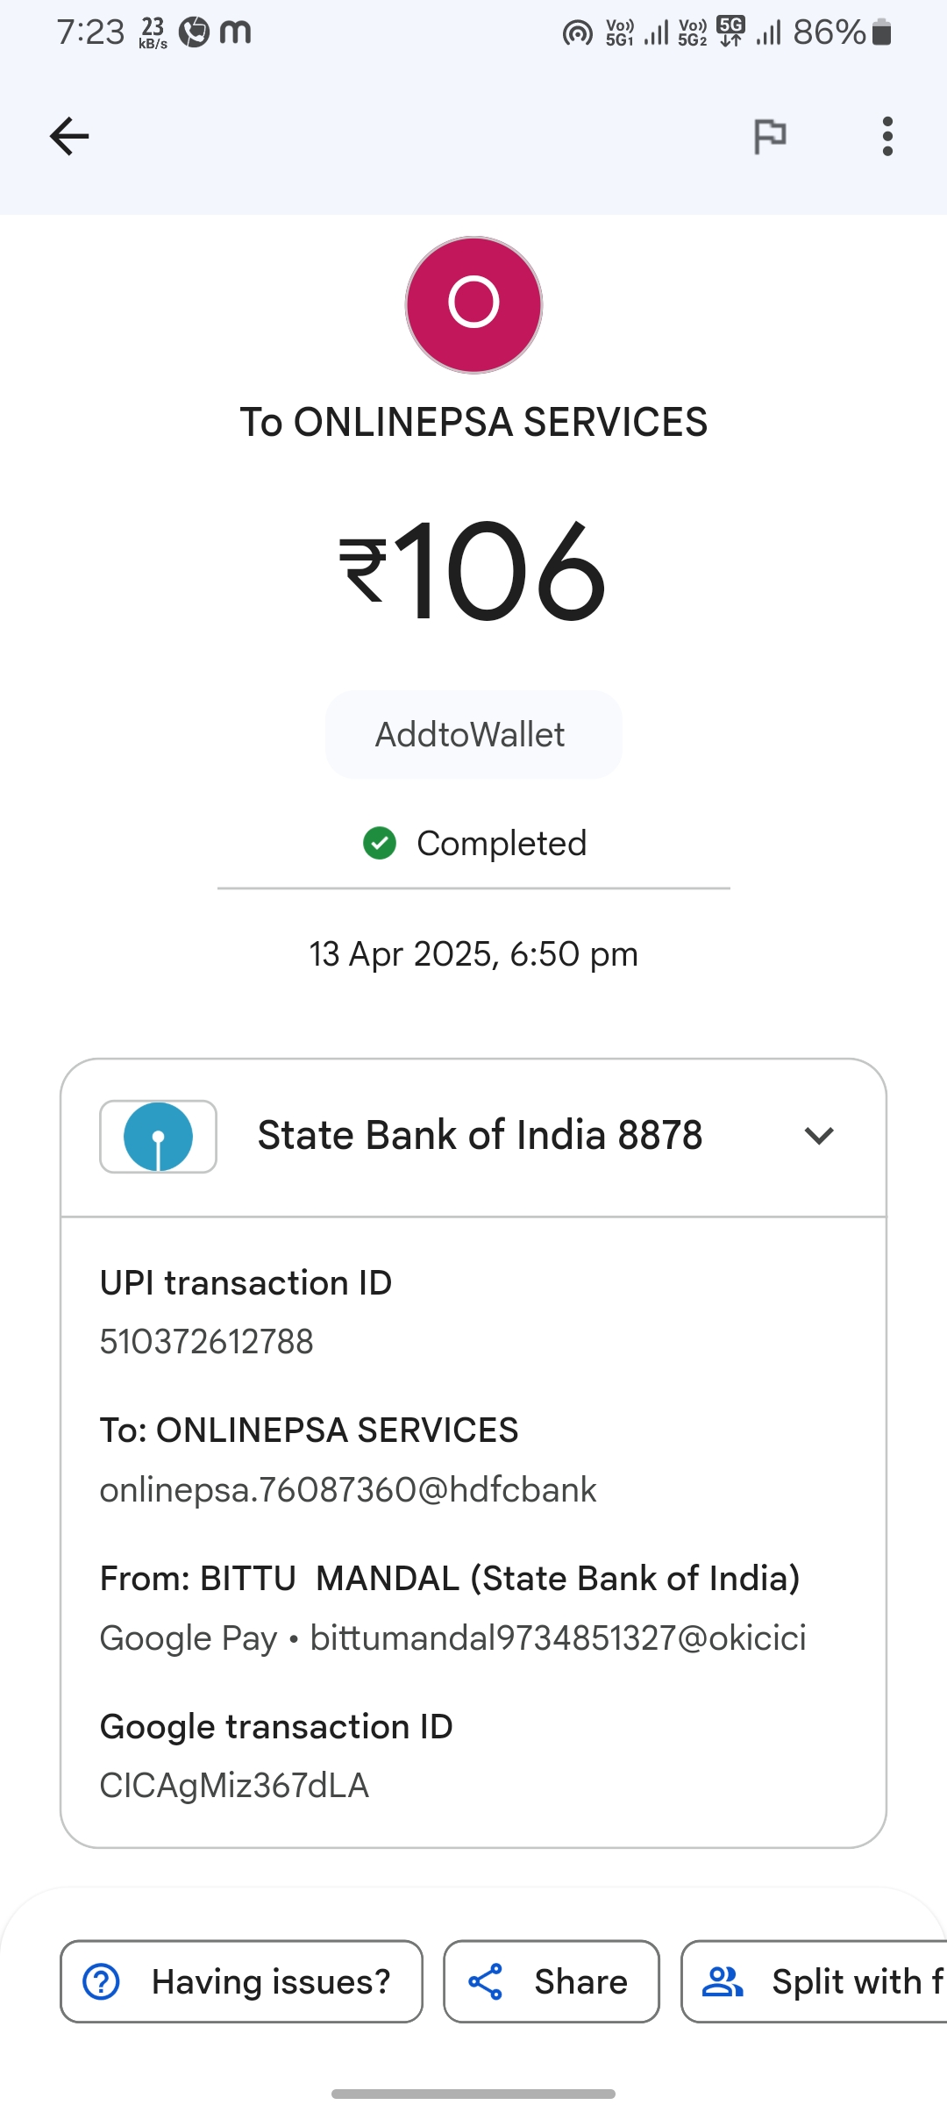Tap the people icon for splitting
947x2112 pixels.
723,1981
